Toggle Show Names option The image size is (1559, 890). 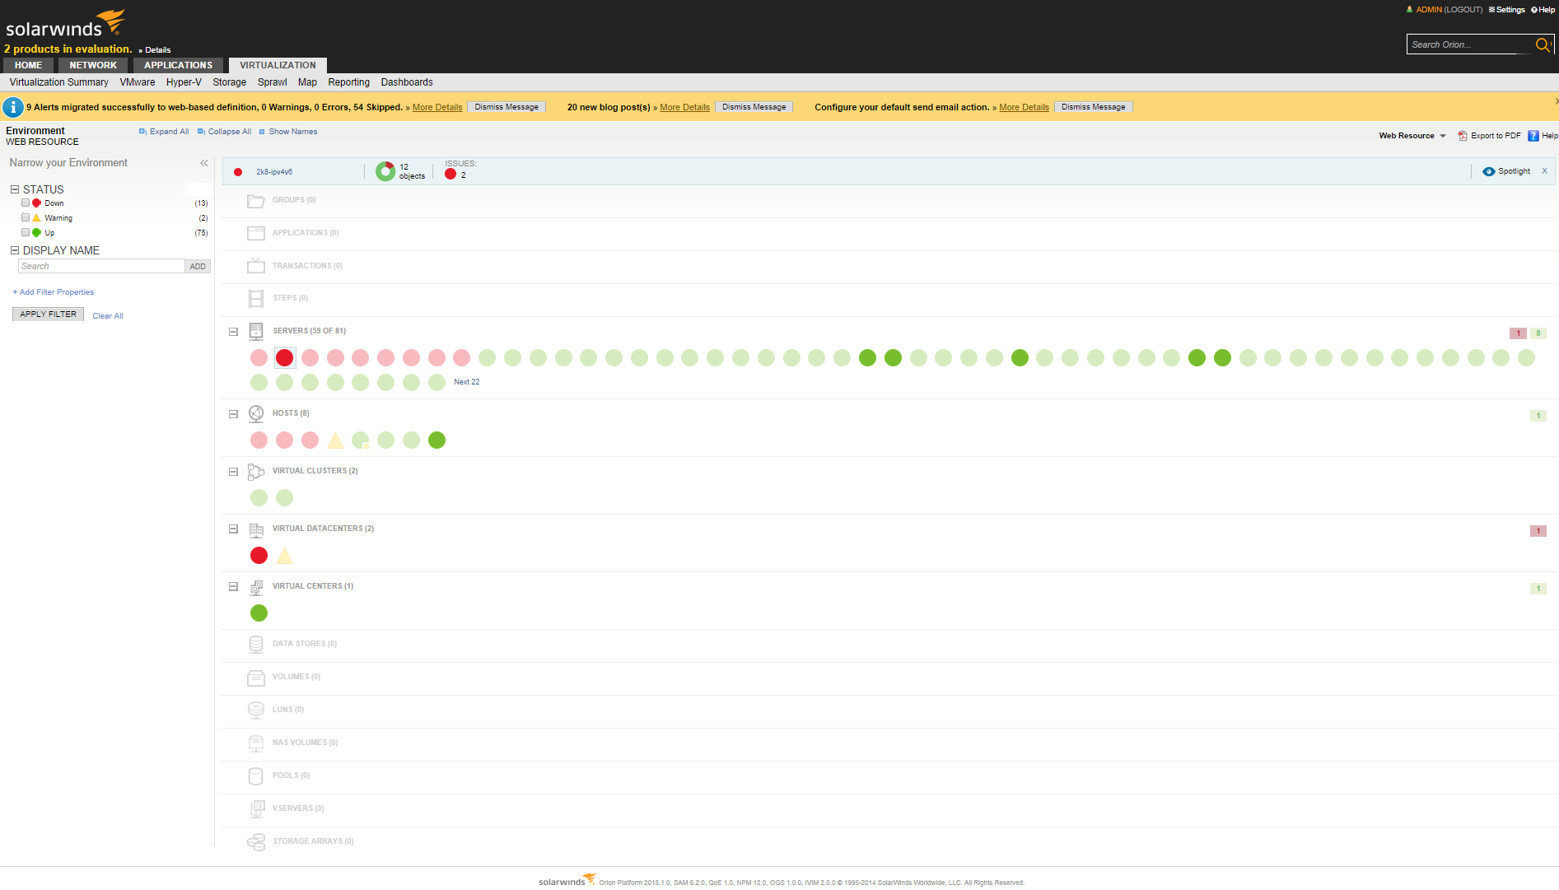(x=288, y=132)
